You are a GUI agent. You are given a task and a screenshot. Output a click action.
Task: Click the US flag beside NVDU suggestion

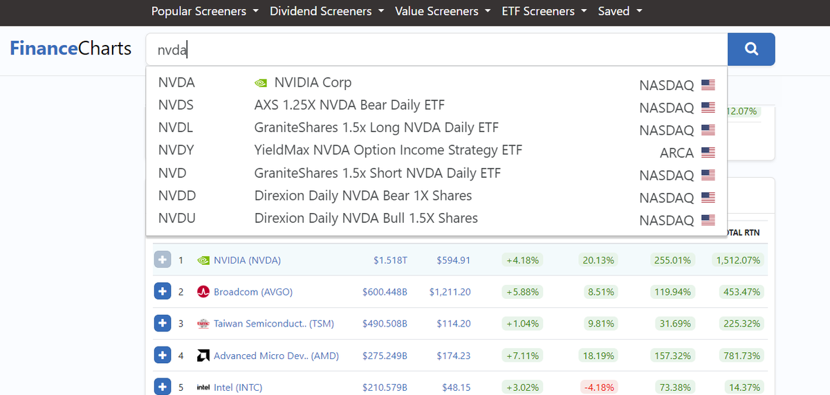708,219
